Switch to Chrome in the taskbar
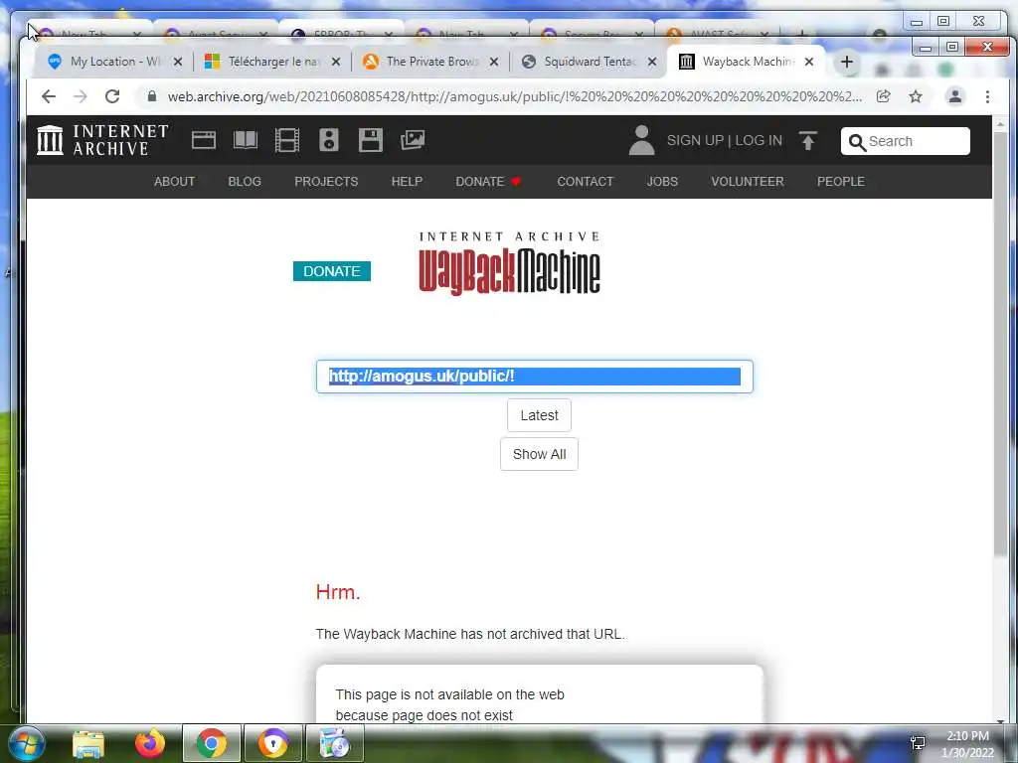Viewport: 1018px width, 763px height. (x=211, y=743)
